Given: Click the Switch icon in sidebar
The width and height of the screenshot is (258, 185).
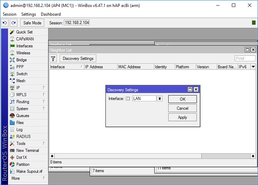Looking at the screenshot, I should 12,74.
